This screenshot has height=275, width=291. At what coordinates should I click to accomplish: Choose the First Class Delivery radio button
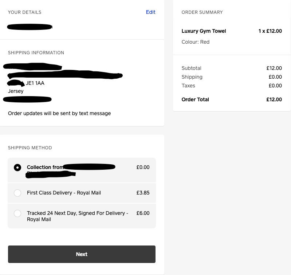click(17, 193)
